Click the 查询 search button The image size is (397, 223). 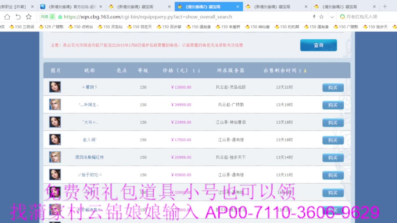click(x=318, y=45)
